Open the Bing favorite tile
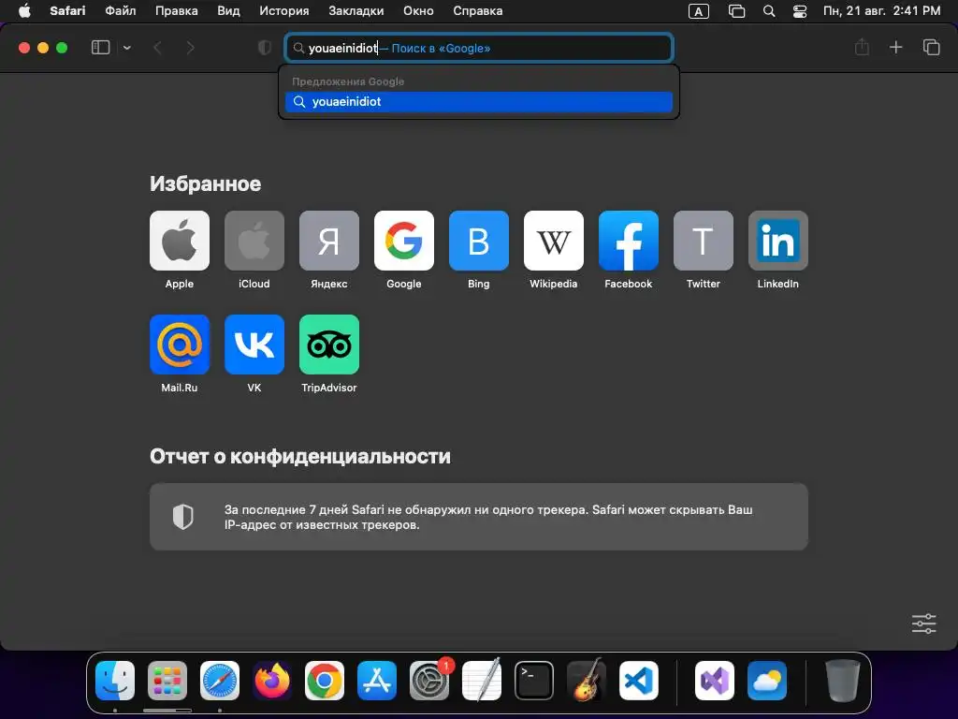This screenshot has height=719, width=958. 478,241
